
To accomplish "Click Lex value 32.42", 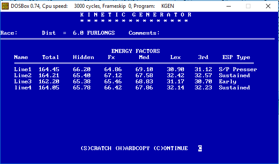I will 175,75.
